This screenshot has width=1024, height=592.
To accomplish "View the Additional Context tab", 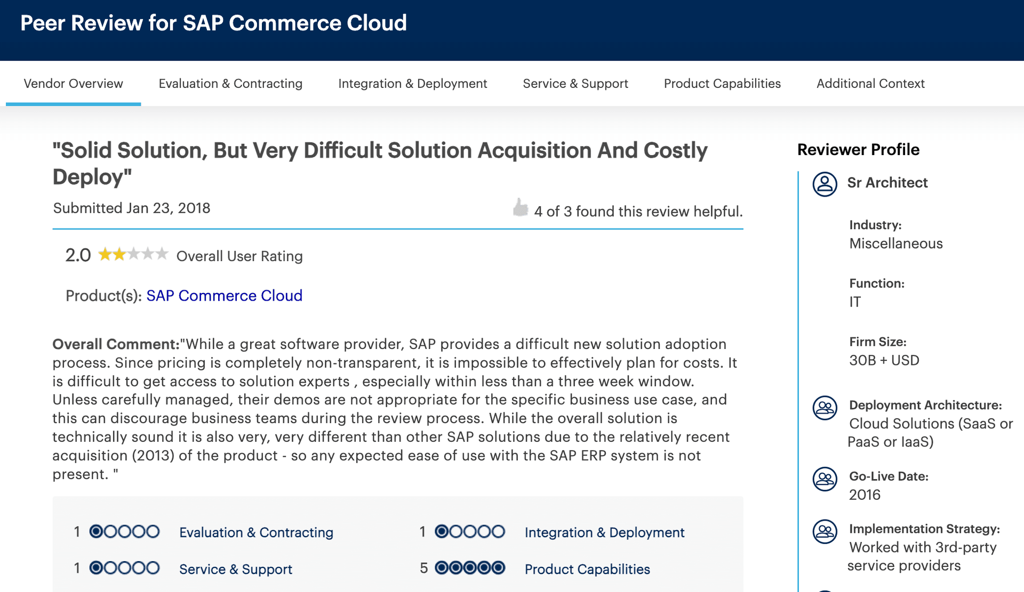I will [870, 84].
